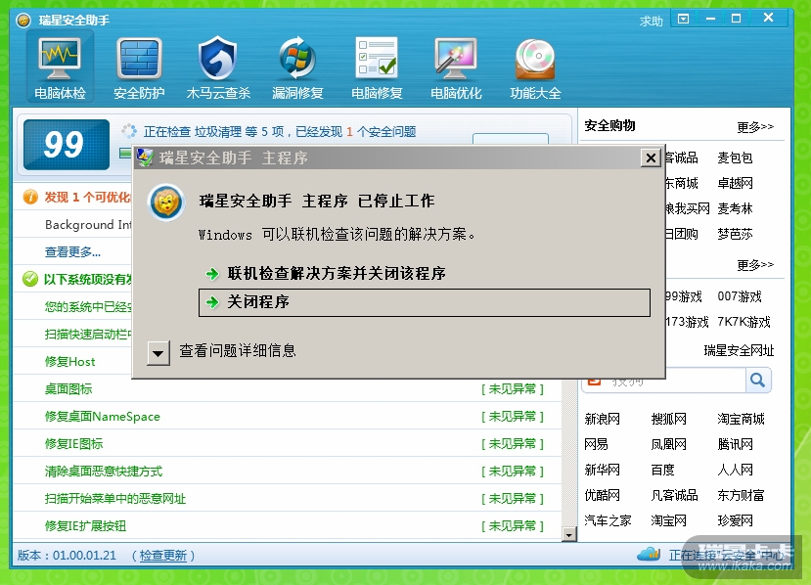This screenshot has width=811, height=585.
Task: Open 梦芭莎 shopping link
Action: (x=735, y=234)
